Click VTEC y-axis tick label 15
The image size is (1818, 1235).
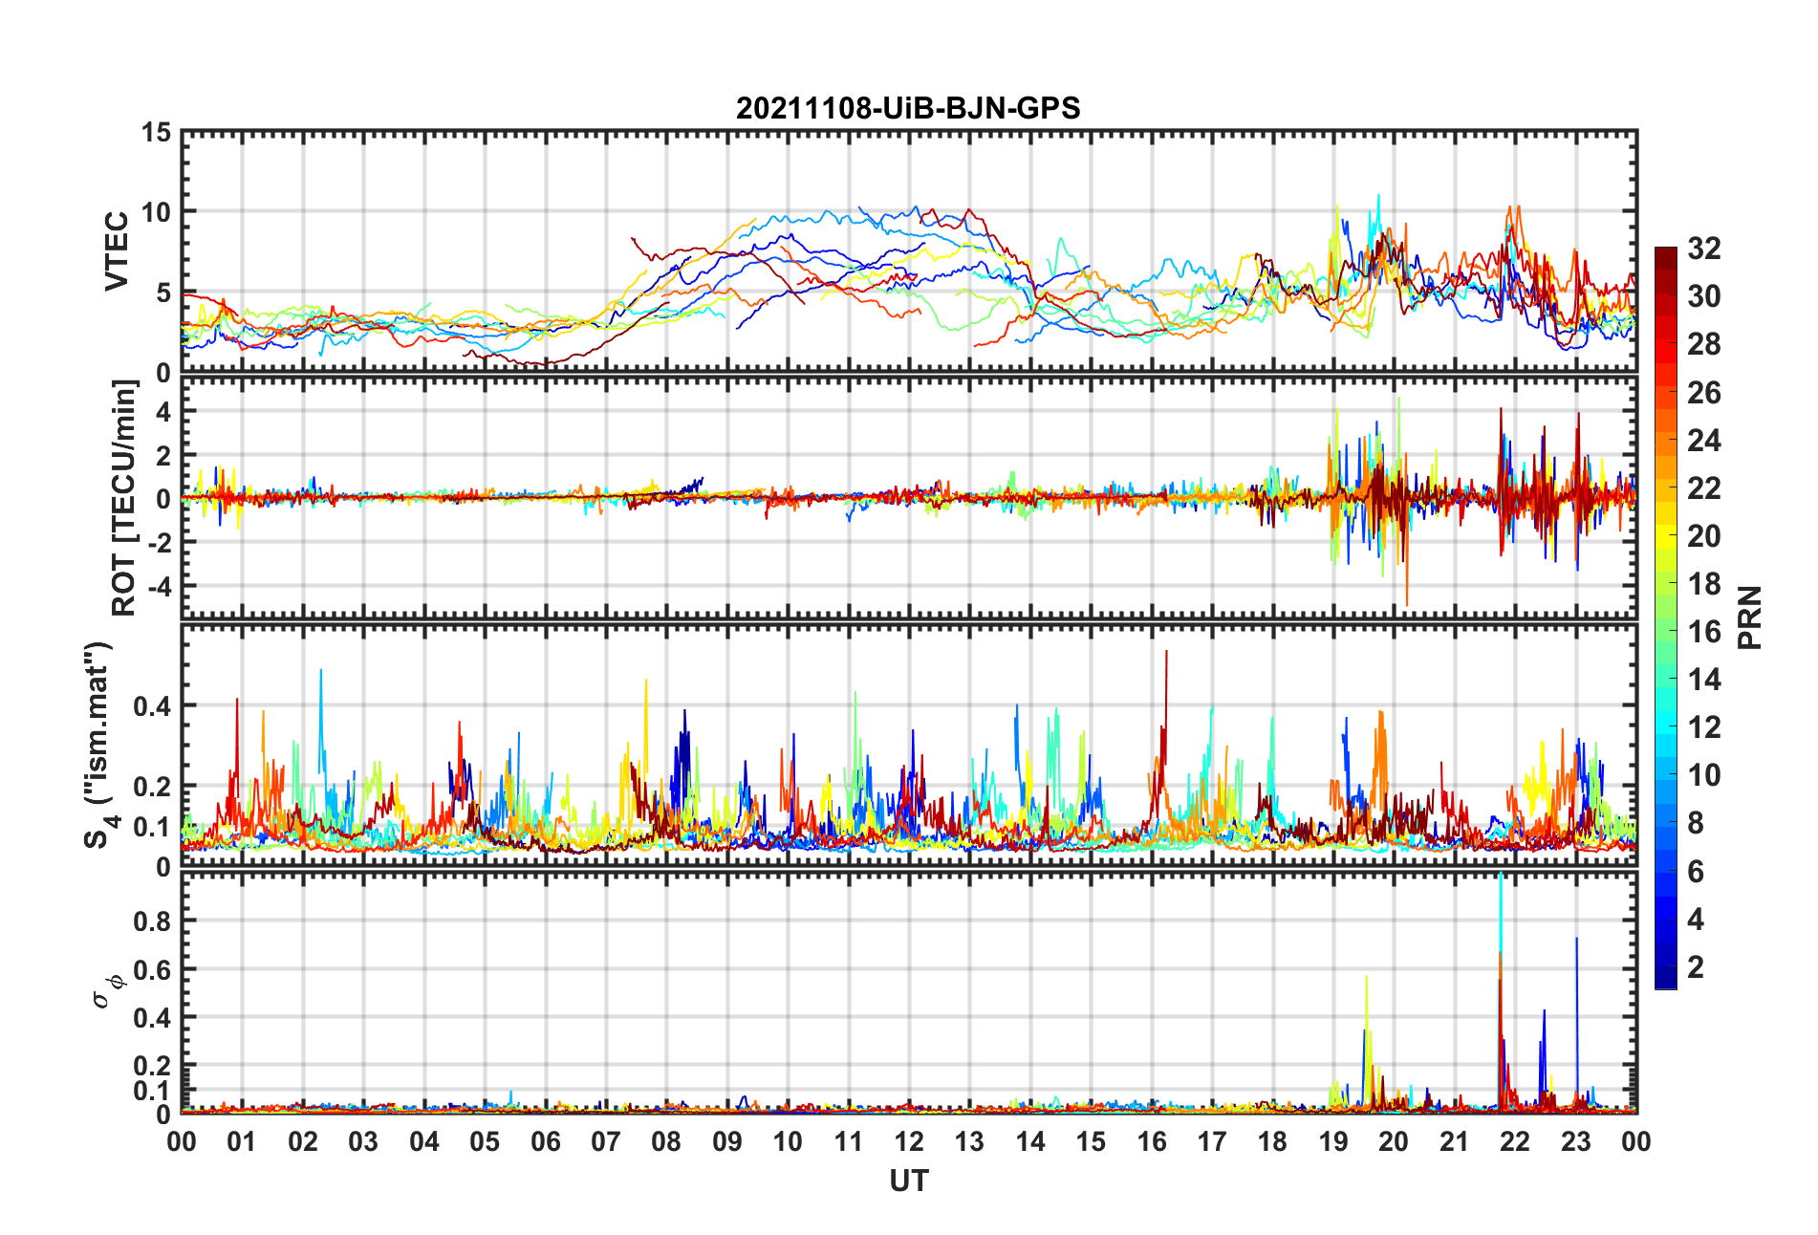(x=157, y=133)
